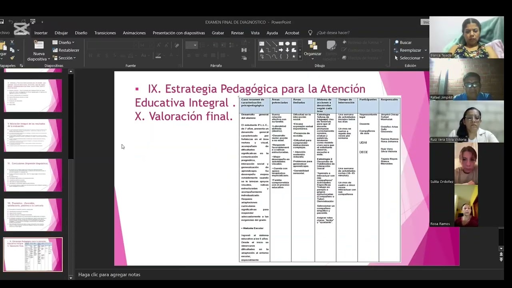This screenshot has height=288, width=512.
Task: Select the straight line shape
Action: [268, 44]
